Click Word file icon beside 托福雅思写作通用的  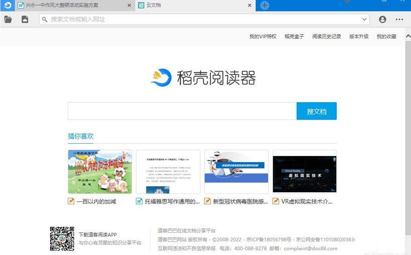pyautogui.click(x=139, y=201)
